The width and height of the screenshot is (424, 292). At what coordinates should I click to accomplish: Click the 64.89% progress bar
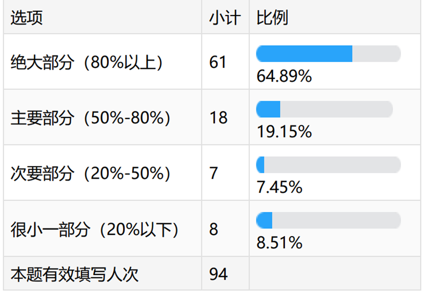click(328, 53)
